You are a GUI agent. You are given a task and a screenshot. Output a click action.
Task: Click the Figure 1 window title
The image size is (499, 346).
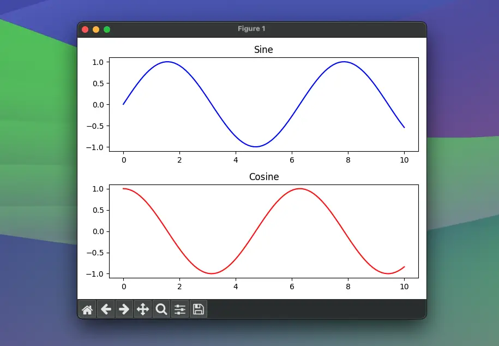pos(251,29)
